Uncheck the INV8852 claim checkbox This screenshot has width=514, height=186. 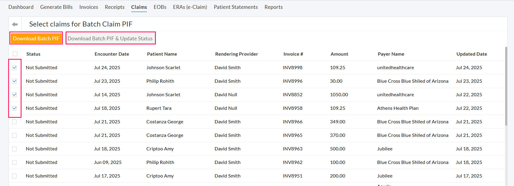coord(14,95)
